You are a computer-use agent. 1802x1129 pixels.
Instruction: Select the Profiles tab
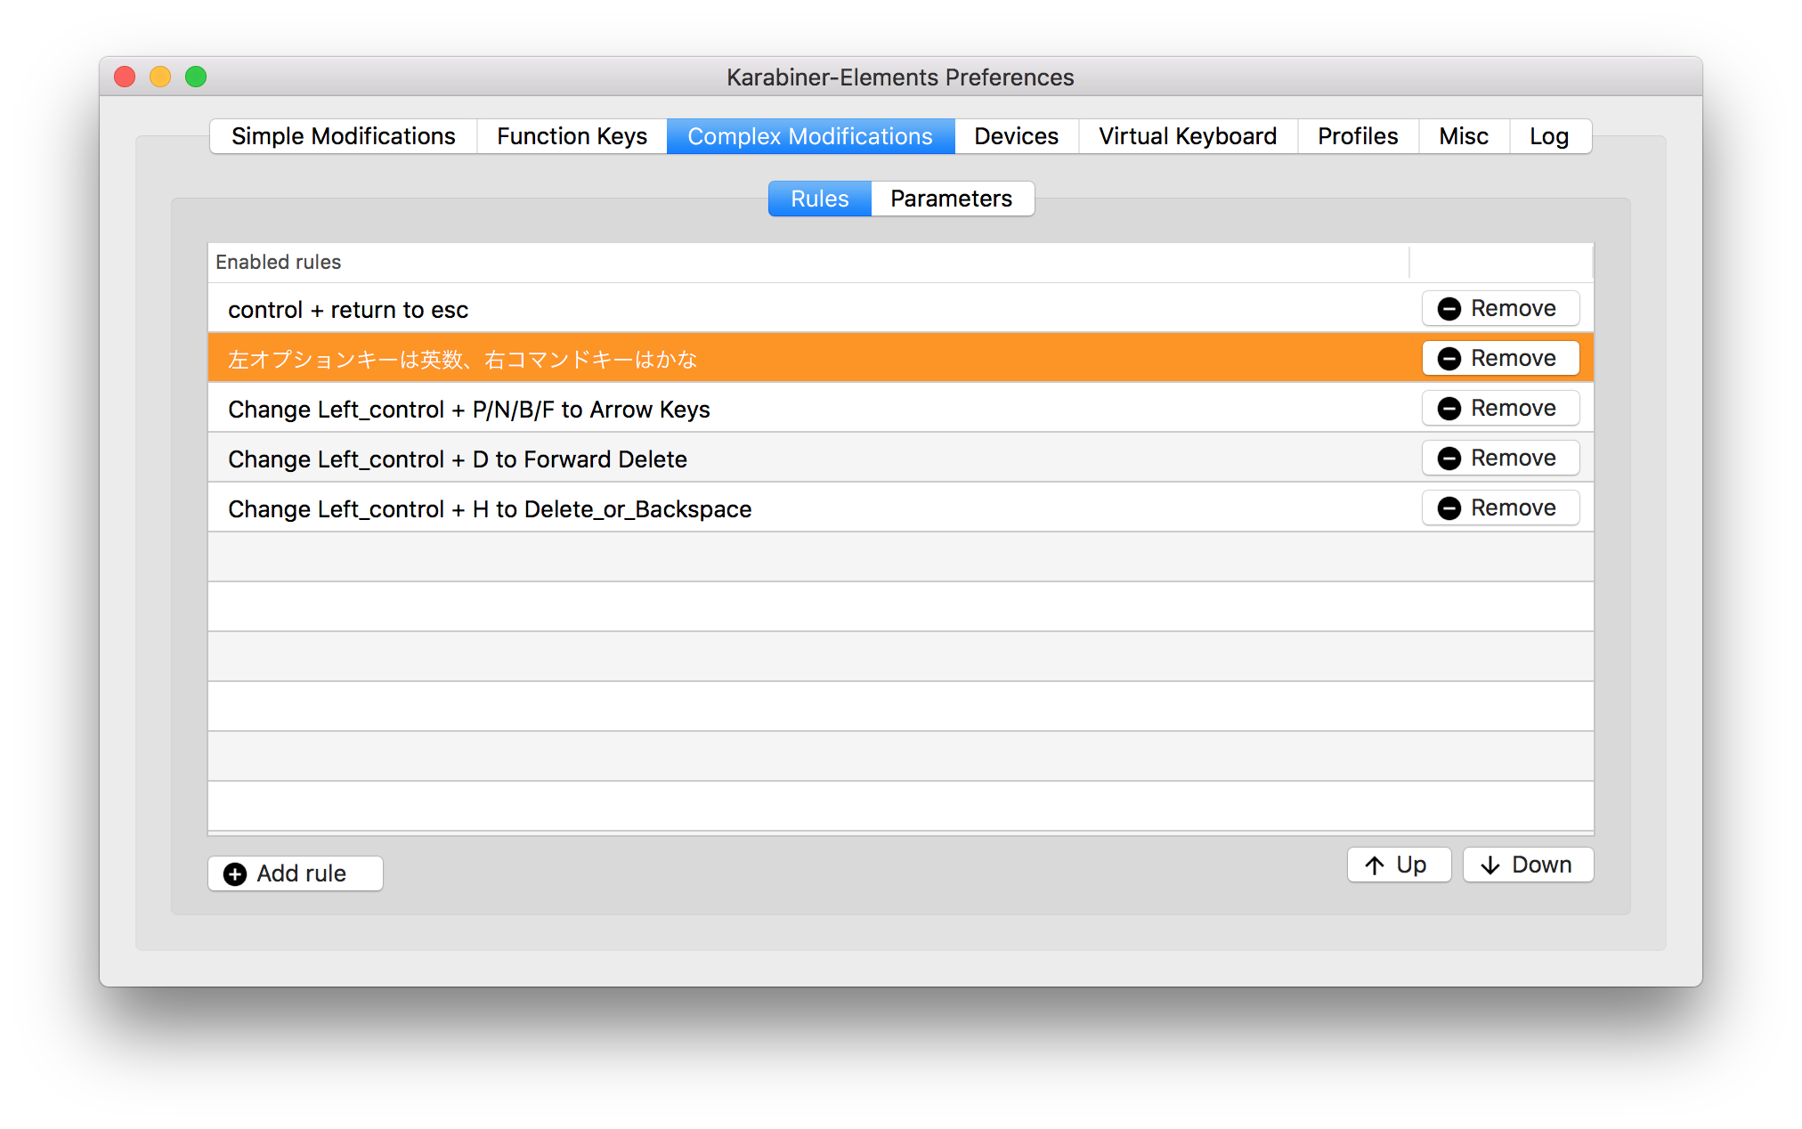(x=1356, y=134)
